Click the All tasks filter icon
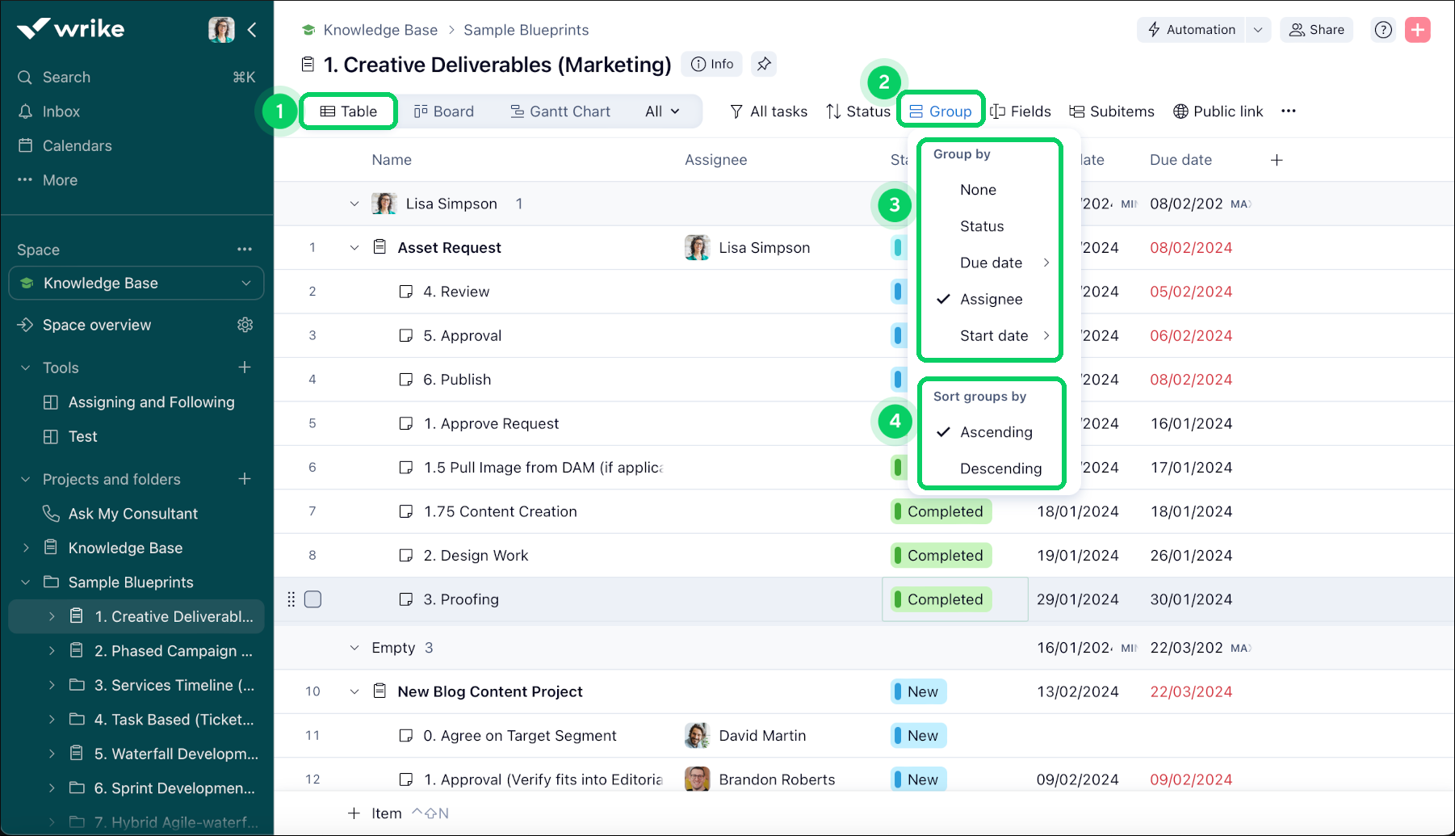Viewport: 1455px width, 836px height. 736,111
